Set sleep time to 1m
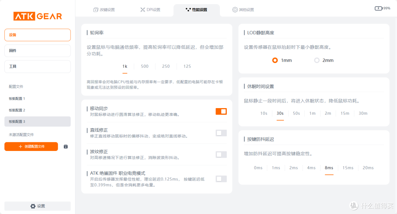 312,113
